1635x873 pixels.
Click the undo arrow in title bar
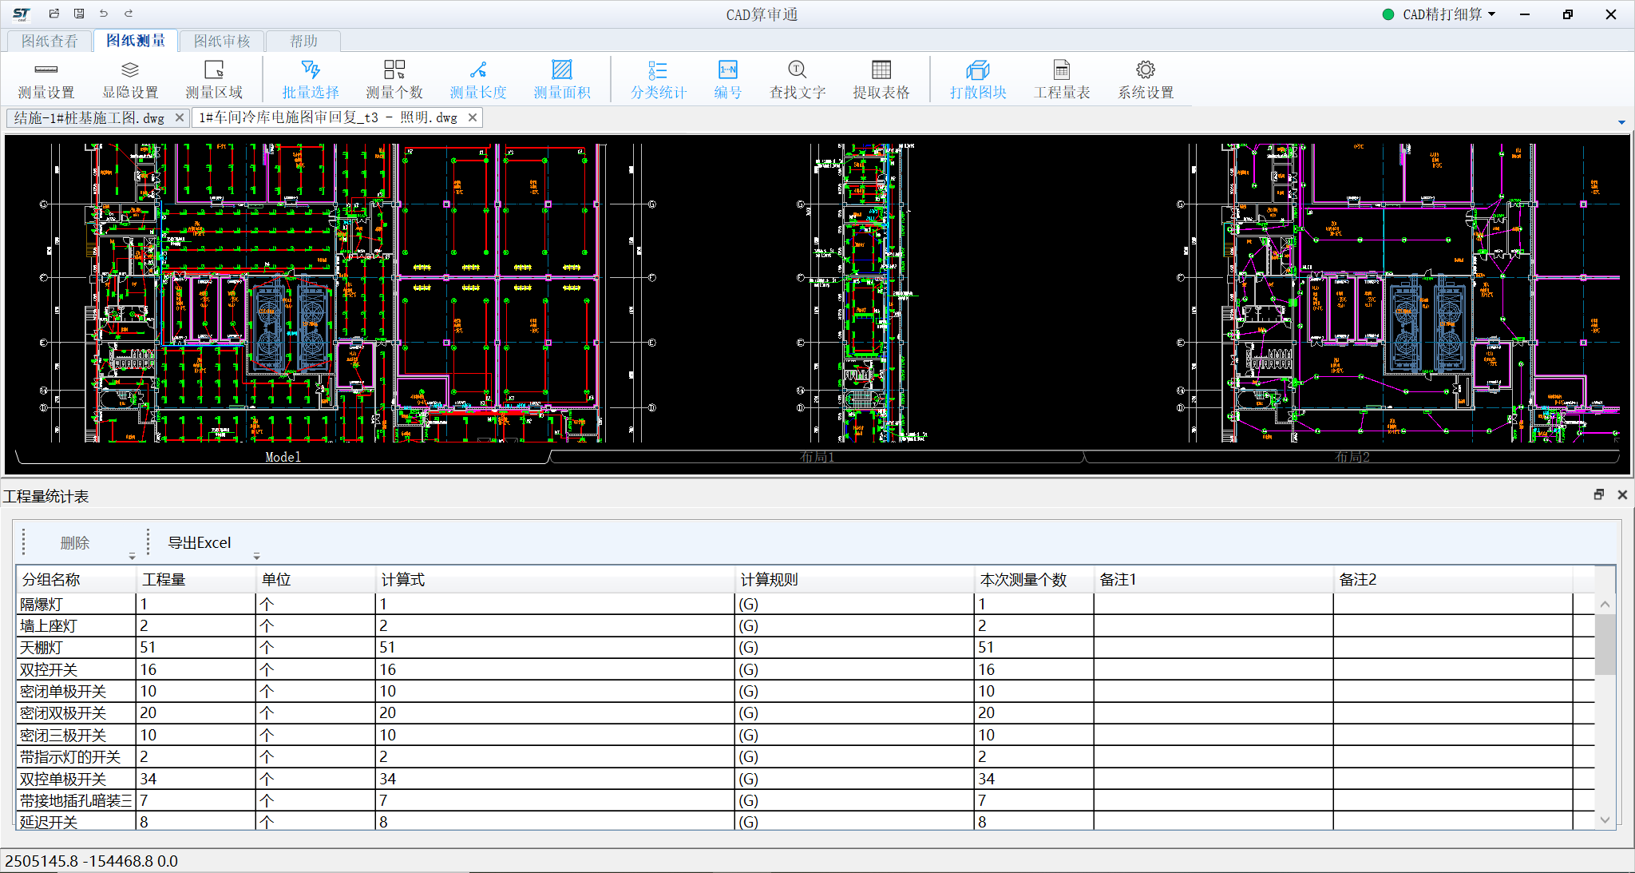pos(104,14)
